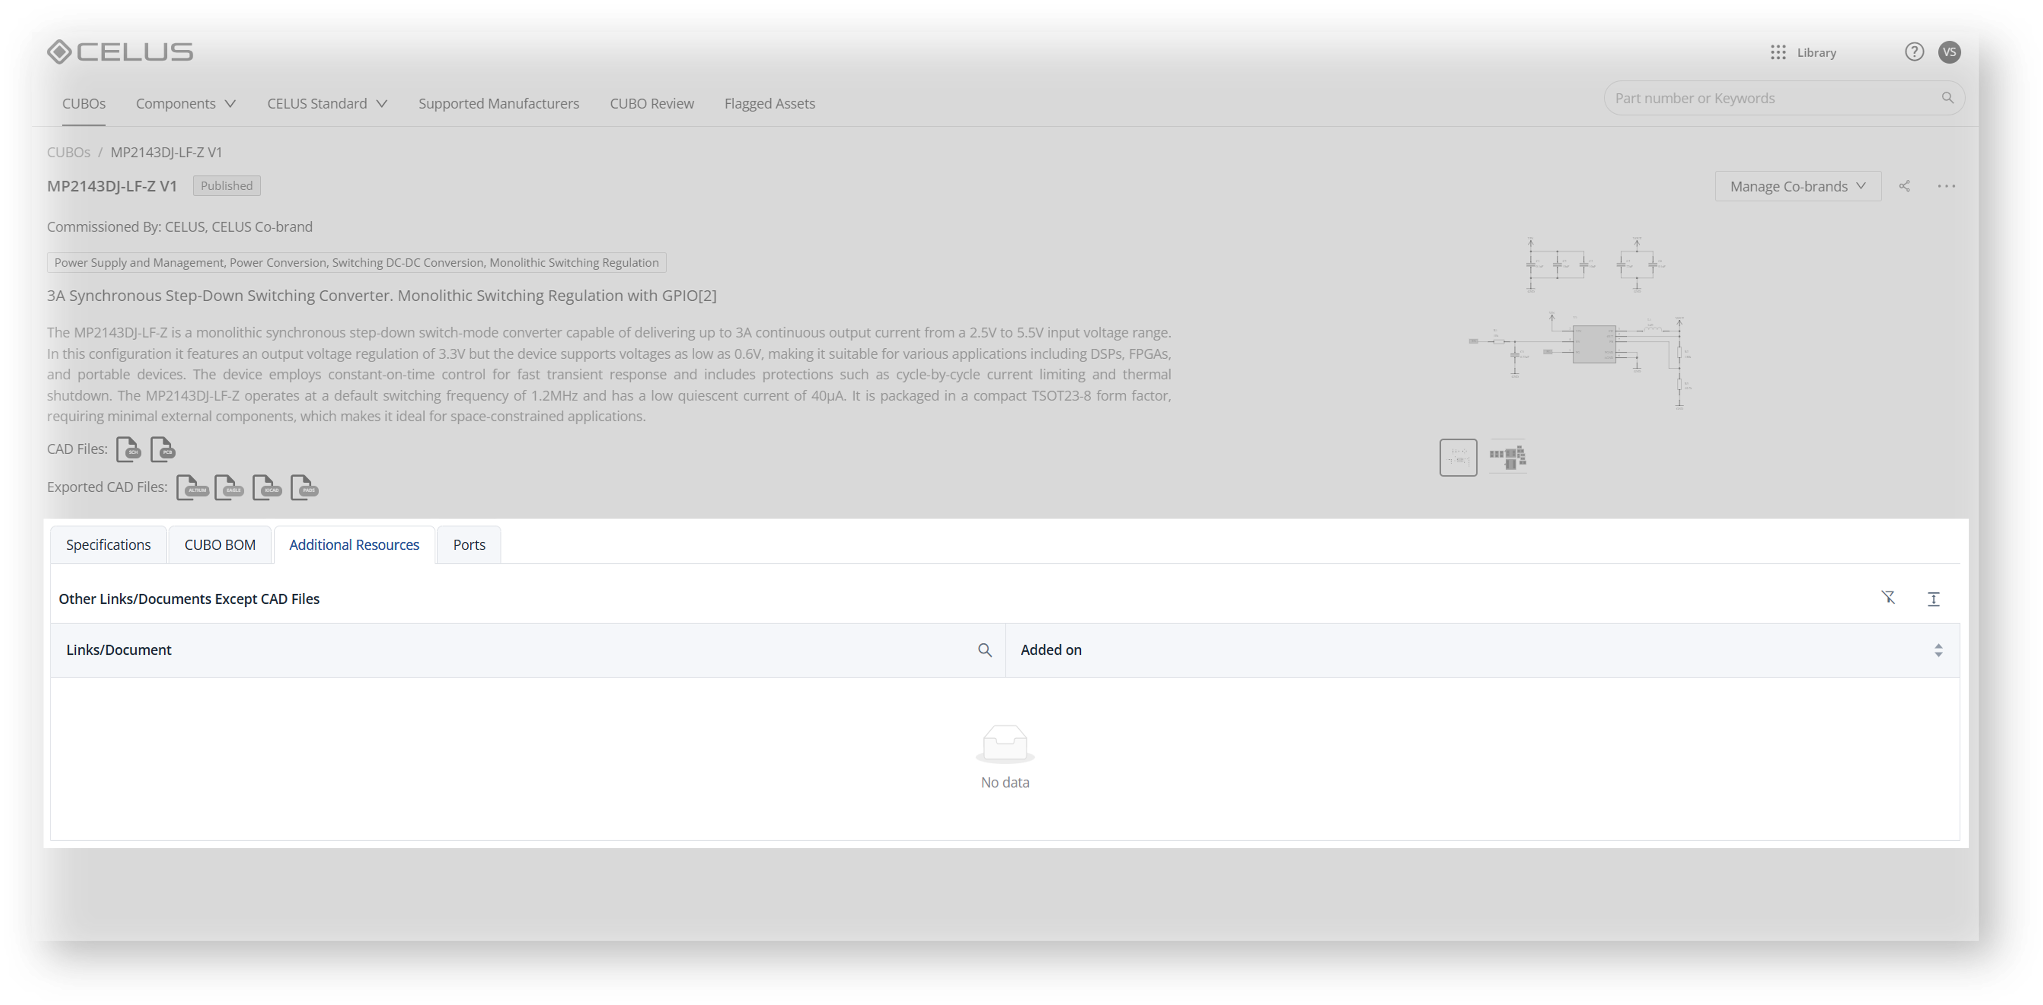The width and height of the screenshot is (2043, 1005).
Task: Expand the CELUS Standard dropdown
Action: [x=327, y=104]
